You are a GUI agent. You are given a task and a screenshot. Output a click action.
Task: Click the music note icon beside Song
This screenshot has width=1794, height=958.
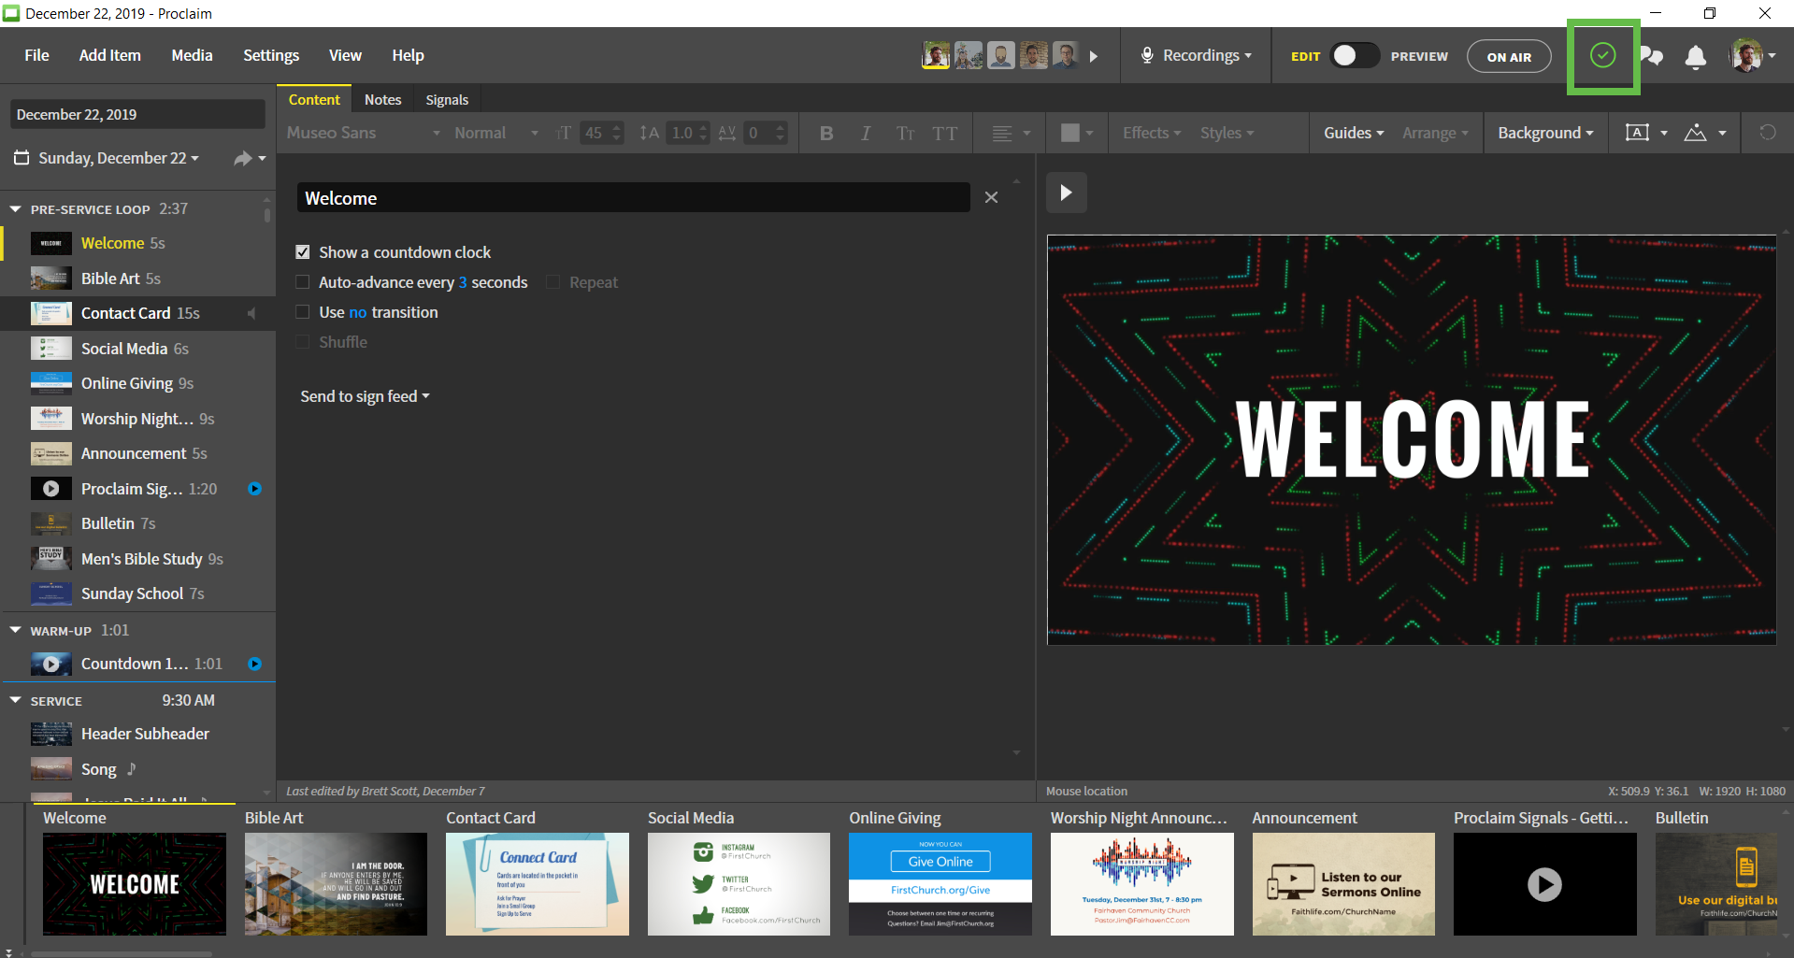[x=132, y=769]
